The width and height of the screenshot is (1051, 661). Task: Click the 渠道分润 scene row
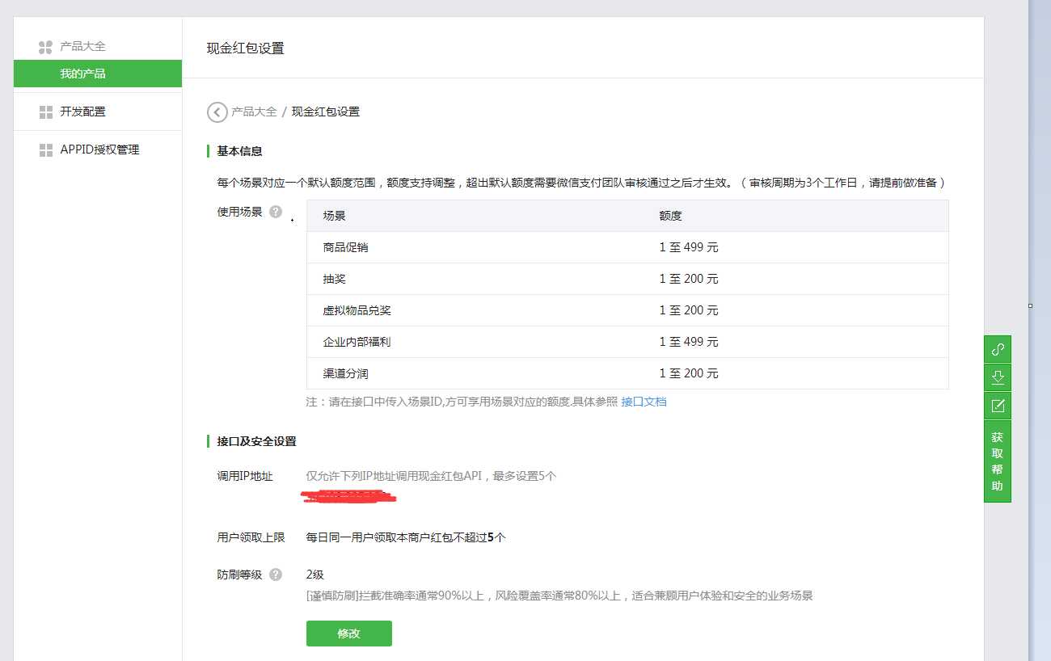tap(627, 373)
